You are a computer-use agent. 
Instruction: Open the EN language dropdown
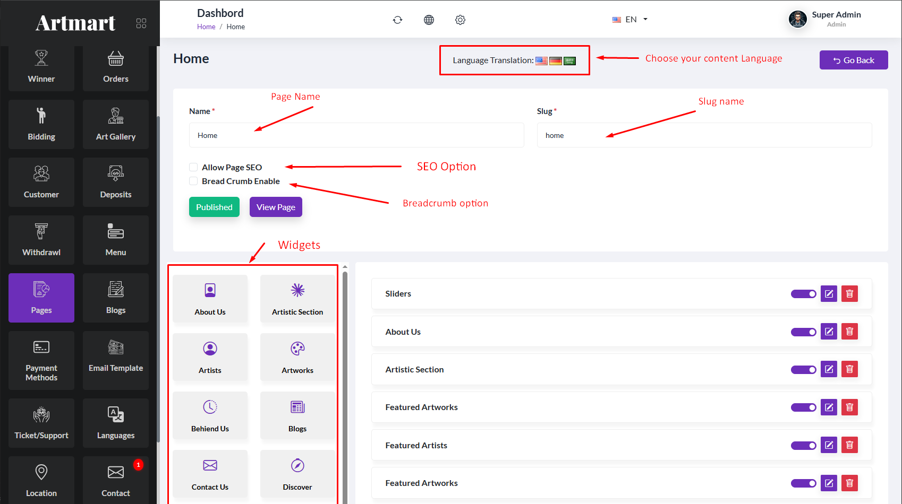tap(630, 20)
